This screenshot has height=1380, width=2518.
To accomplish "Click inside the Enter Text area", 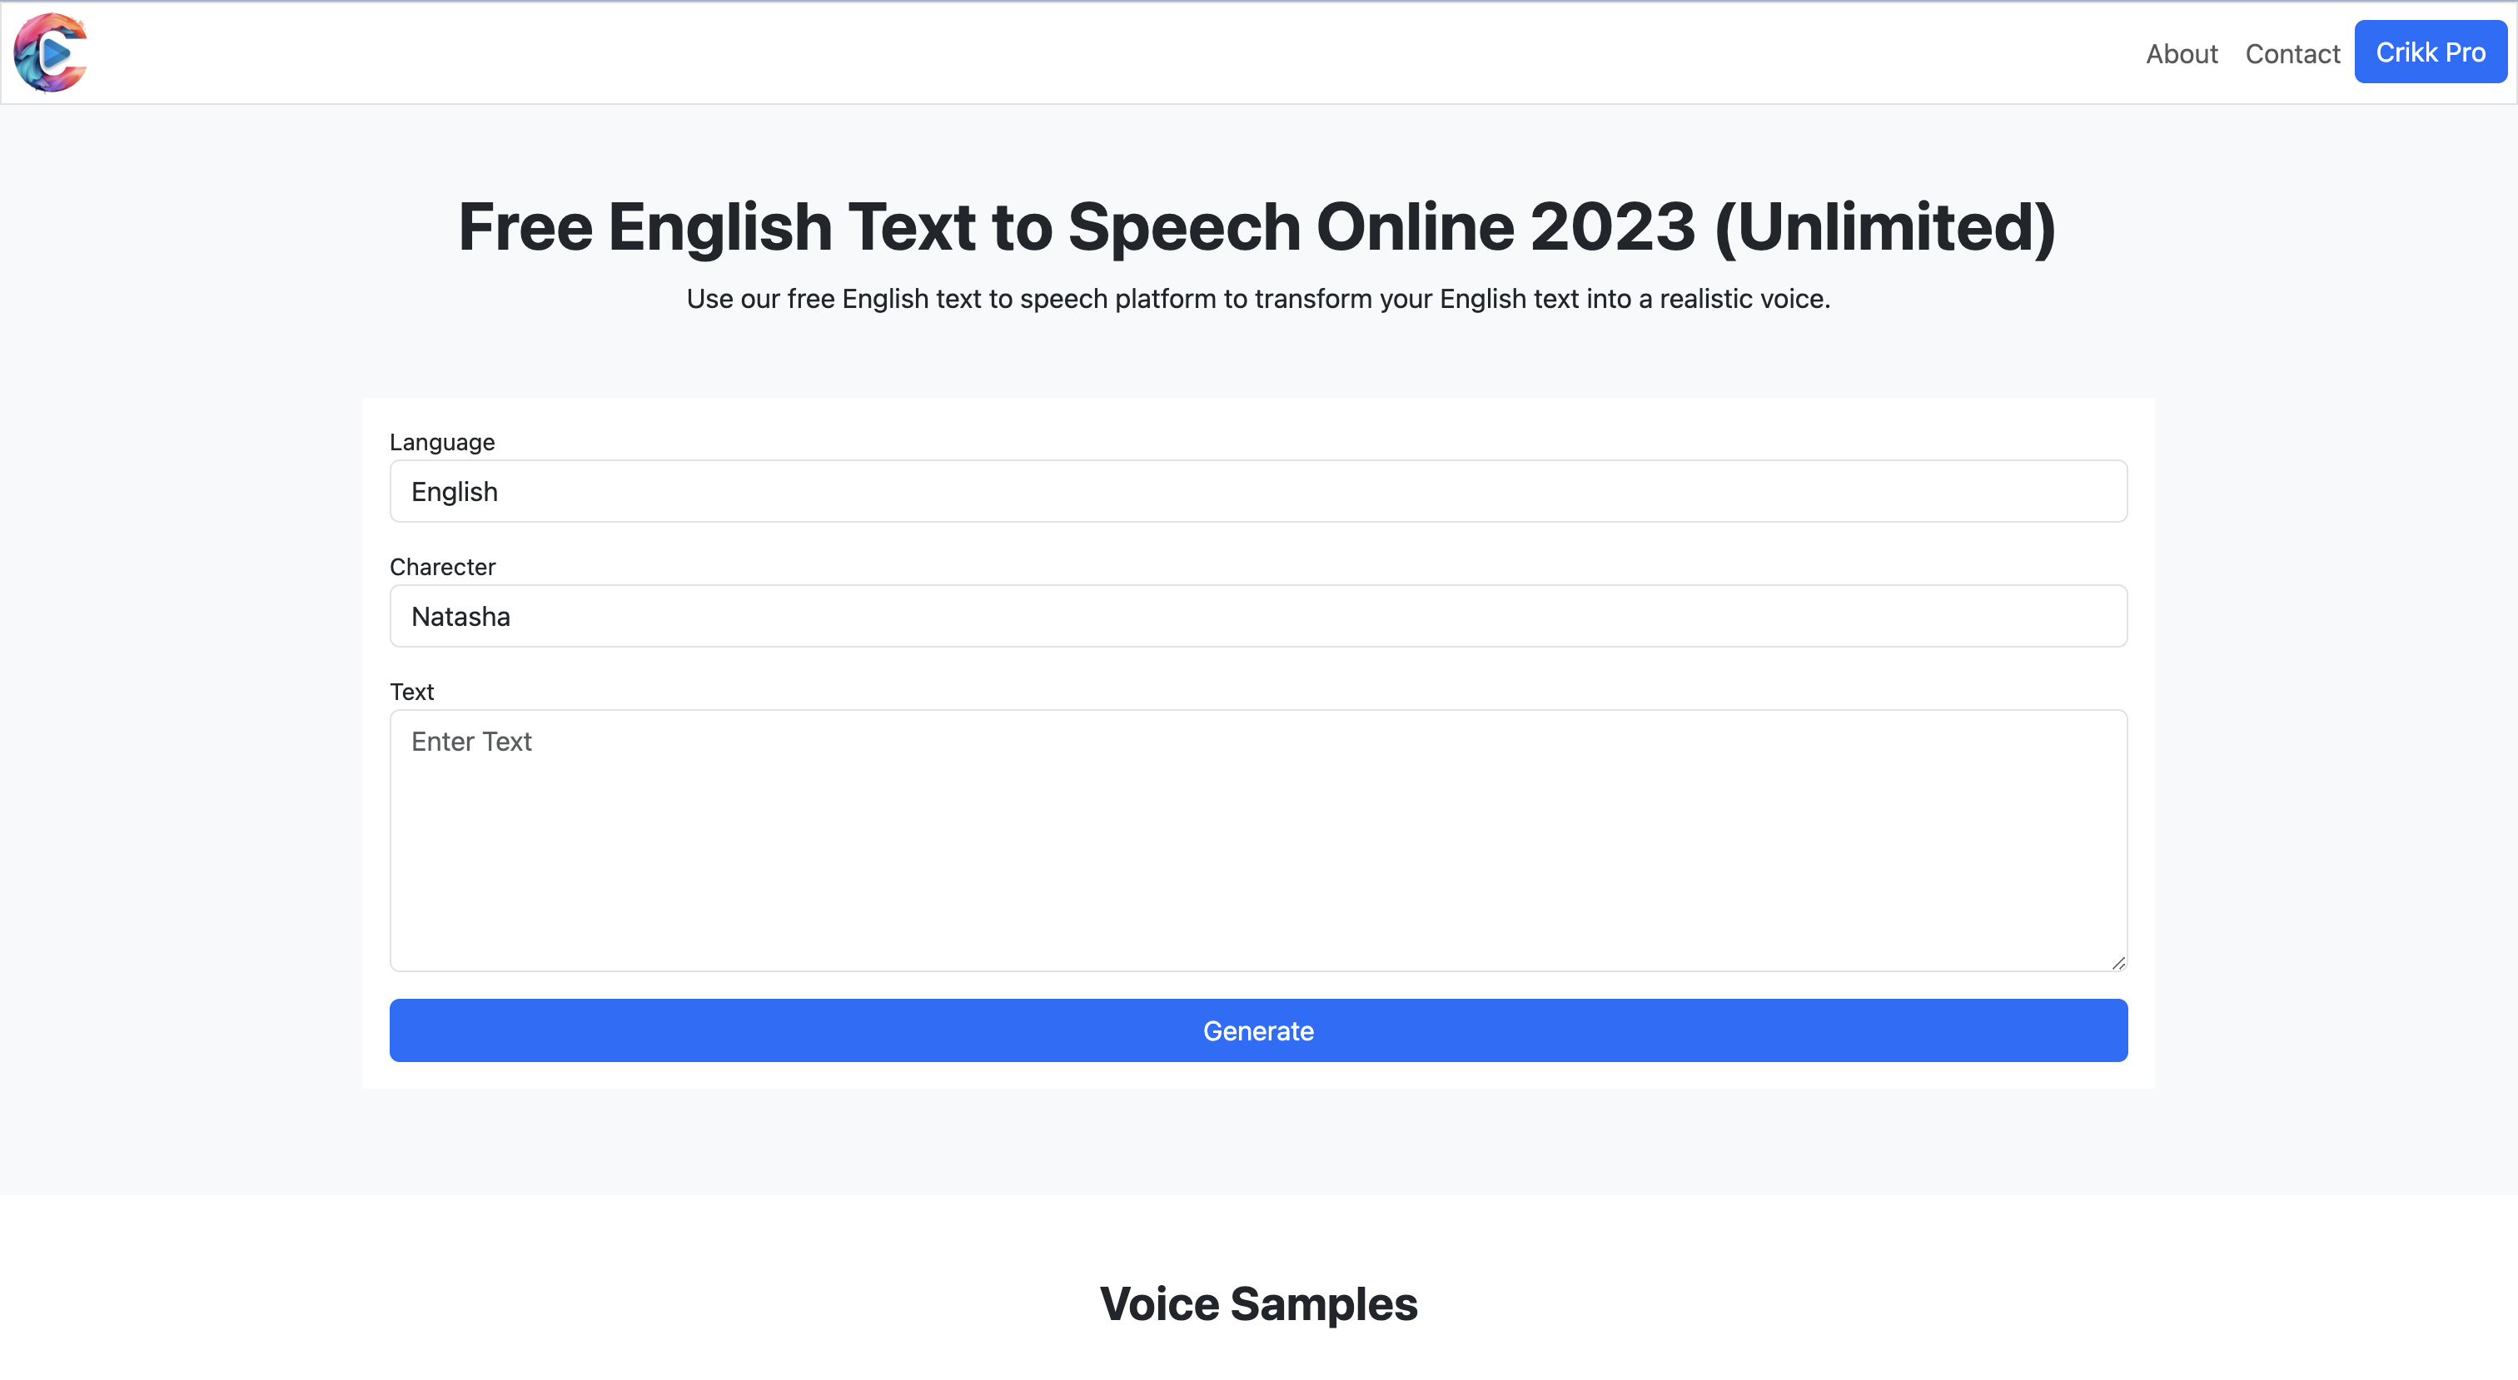I will click(x=1258, y=841).
